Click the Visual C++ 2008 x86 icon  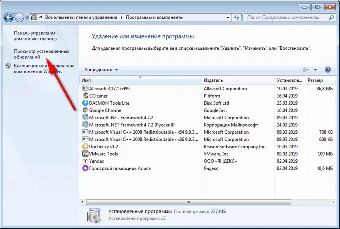(x=85, y=139)
